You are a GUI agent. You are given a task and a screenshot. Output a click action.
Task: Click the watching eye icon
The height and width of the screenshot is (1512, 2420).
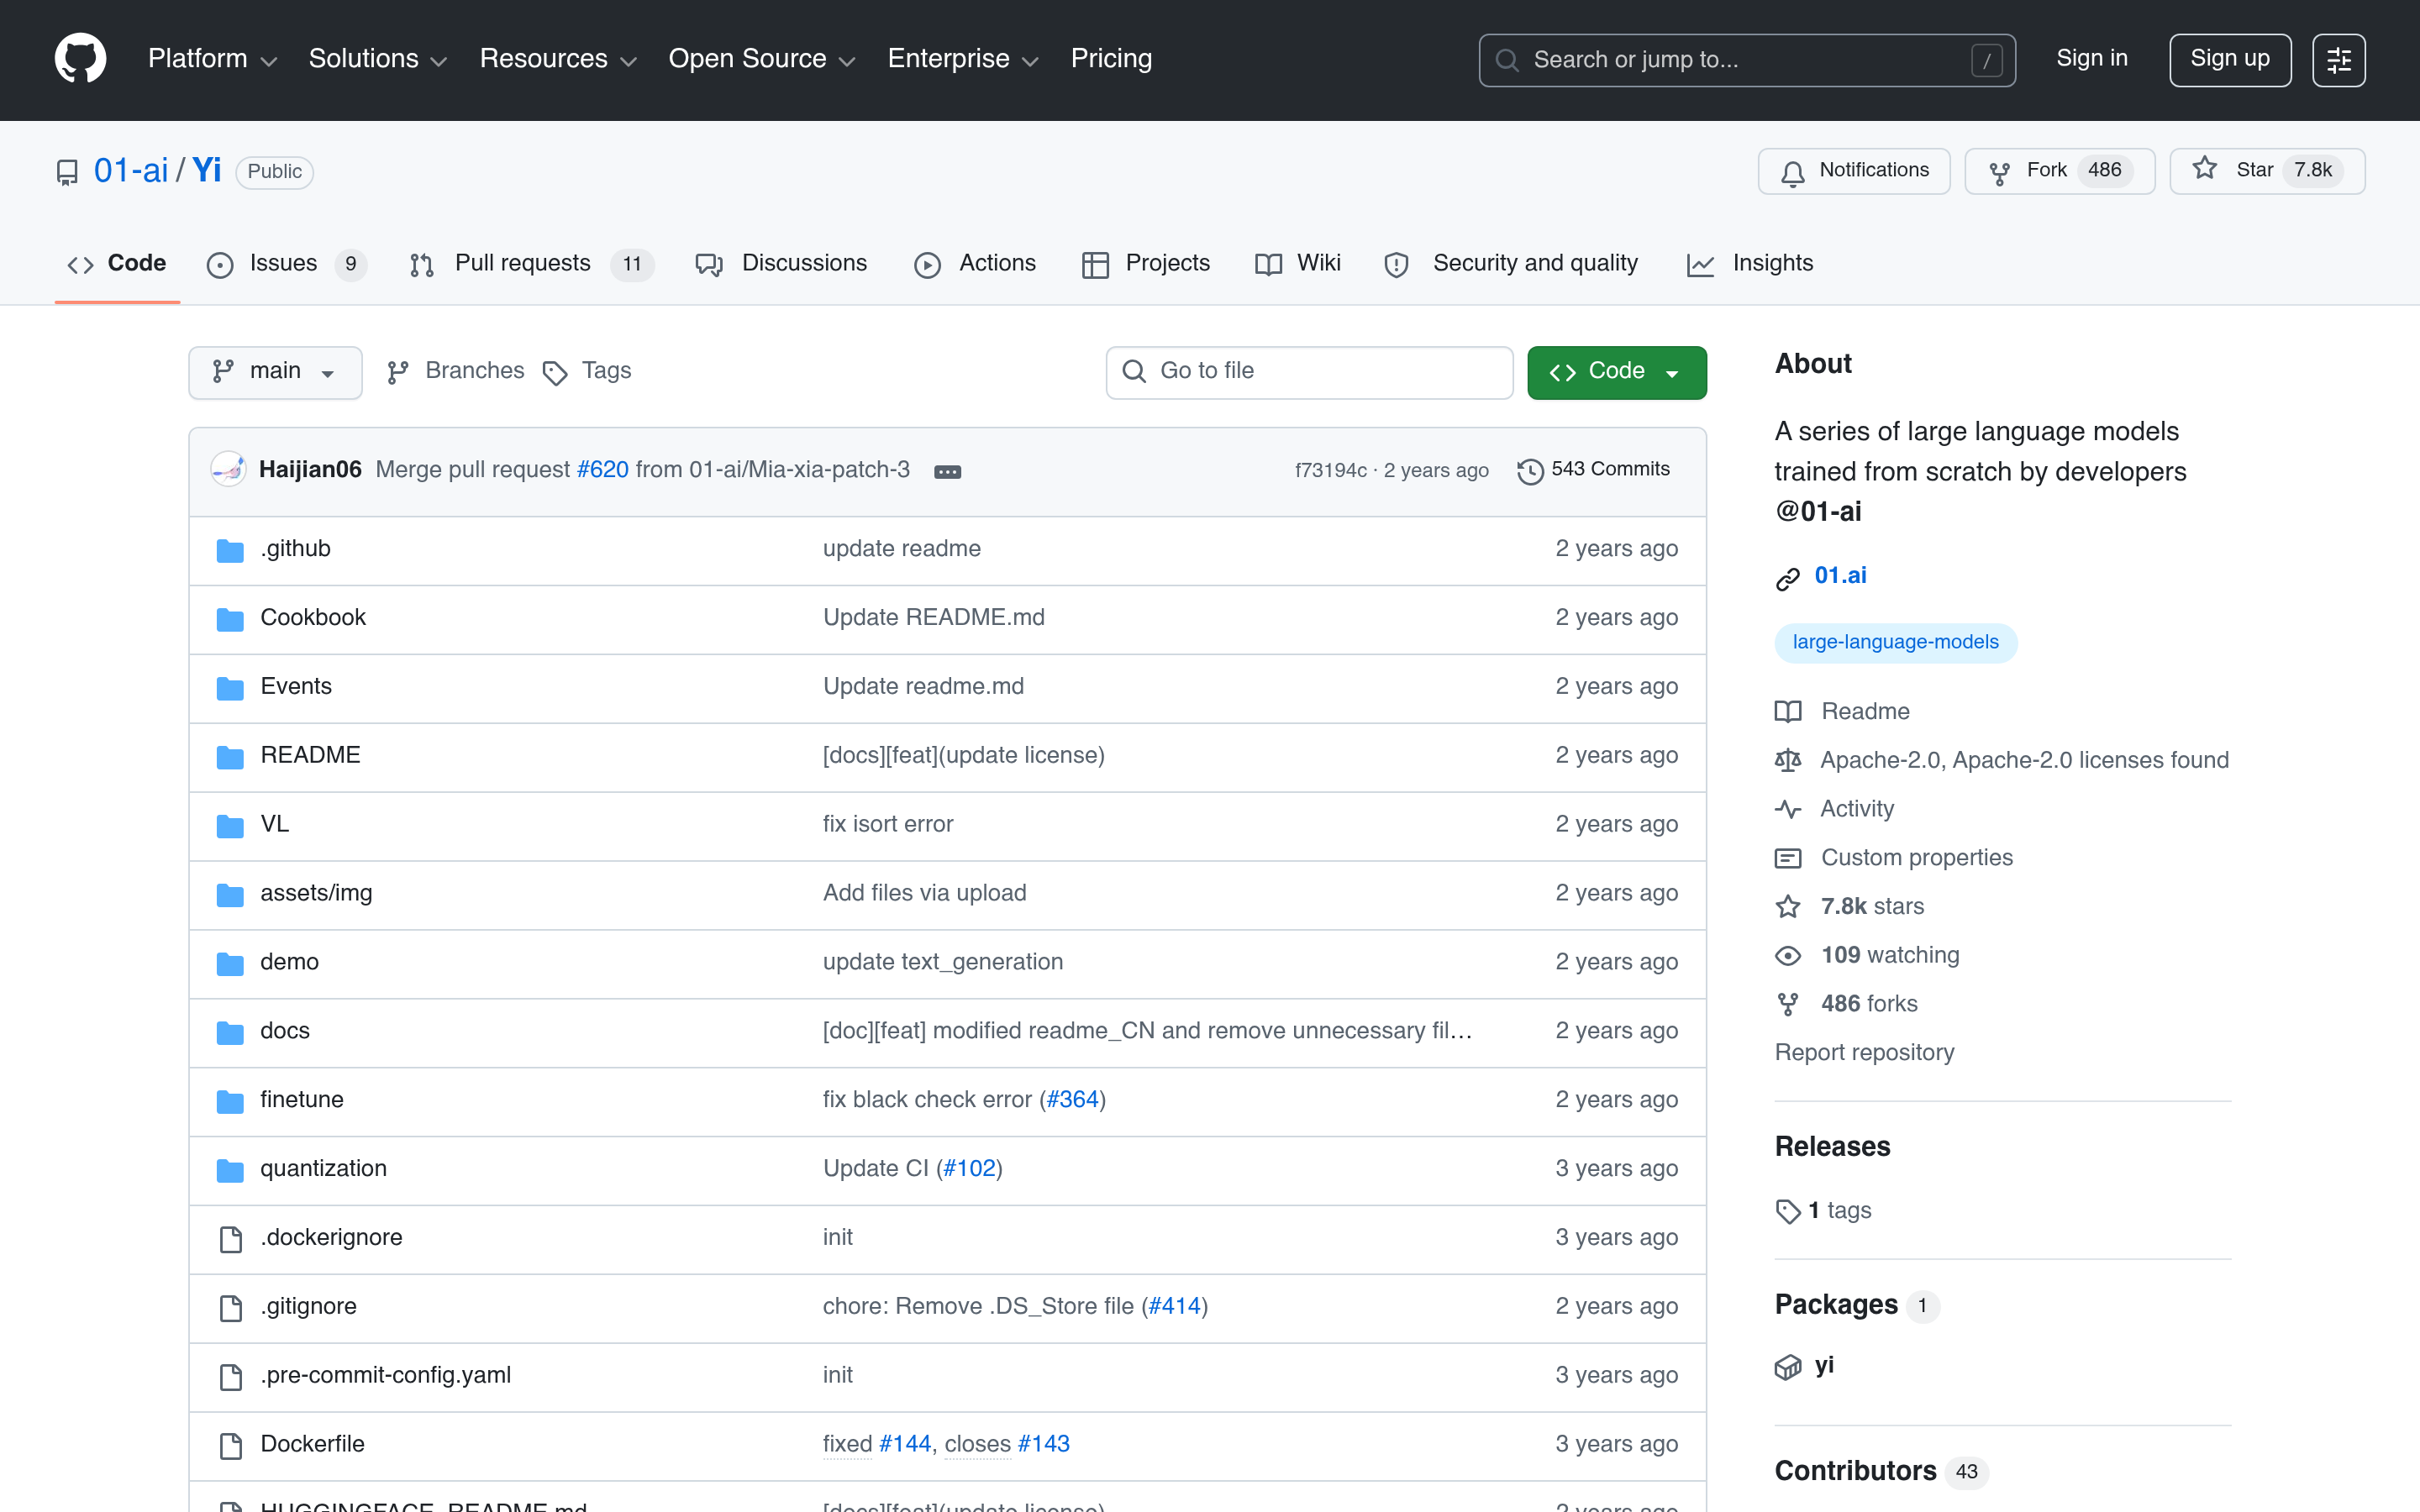click(1788, 956)
